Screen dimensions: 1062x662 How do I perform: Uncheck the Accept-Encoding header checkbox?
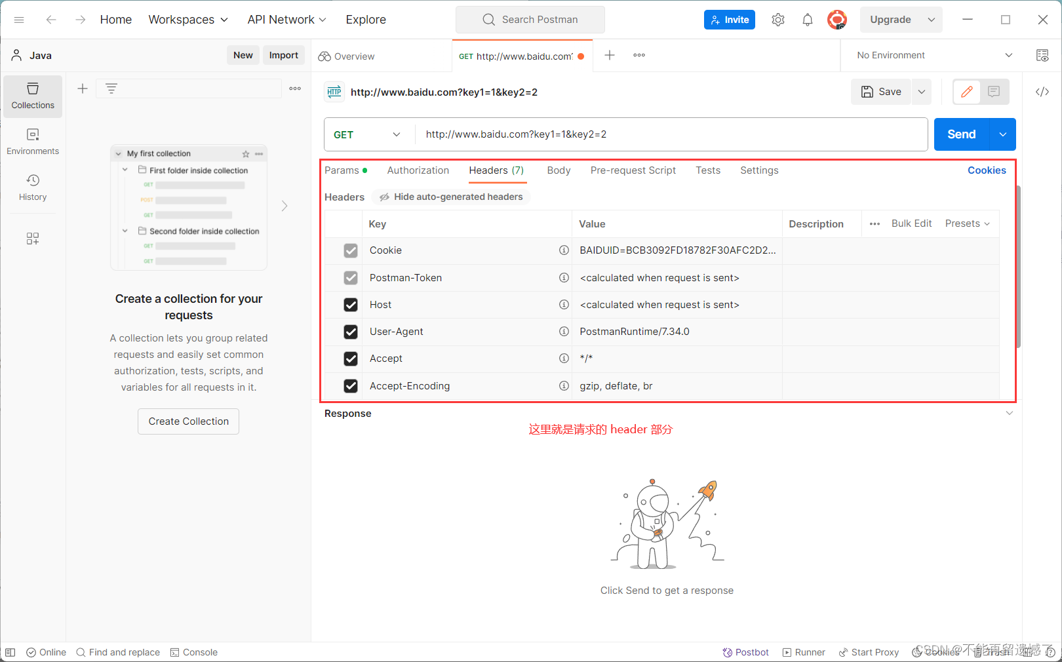coord(351,386)
